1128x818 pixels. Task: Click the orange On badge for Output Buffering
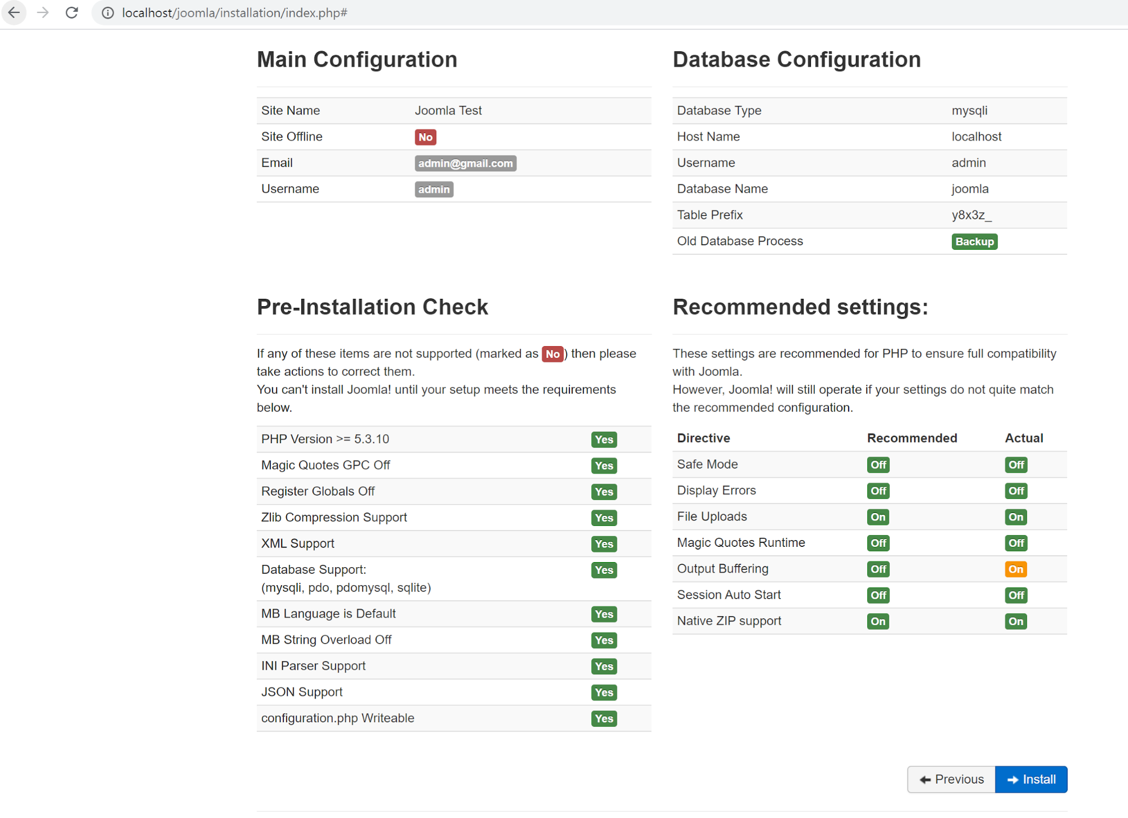[x=1016, y=569]
